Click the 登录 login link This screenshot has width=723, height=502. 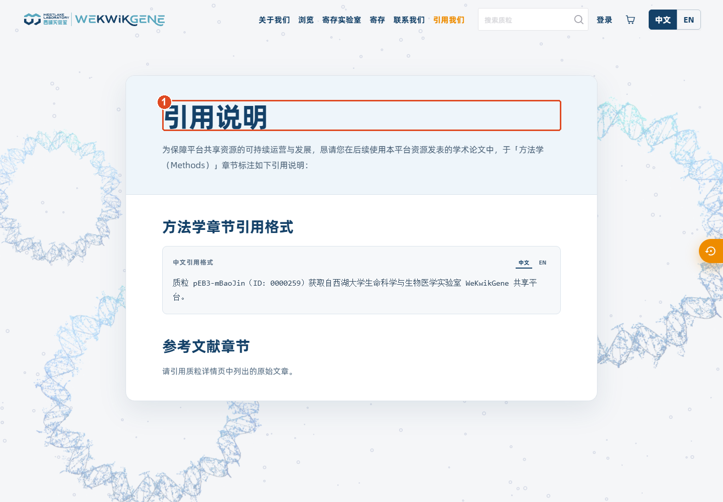pos(605,20)
